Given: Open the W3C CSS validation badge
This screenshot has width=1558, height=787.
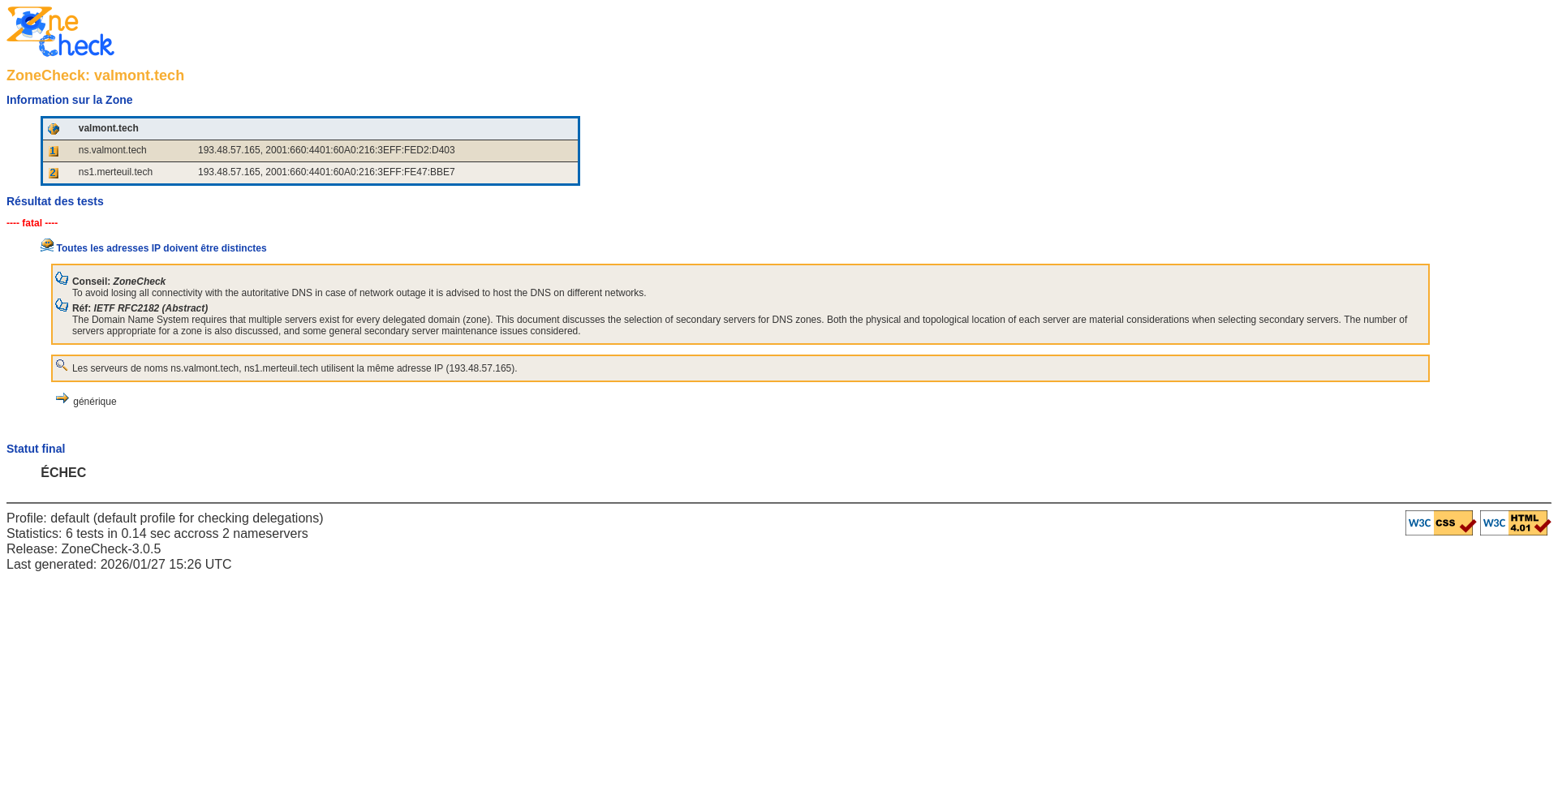Looking at the screenshot, I should pos(1440,523).
